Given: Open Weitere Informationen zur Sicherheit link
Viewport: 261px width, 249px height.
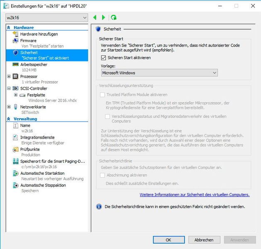Looking at the screenshot, I should (x=195, y=195).
